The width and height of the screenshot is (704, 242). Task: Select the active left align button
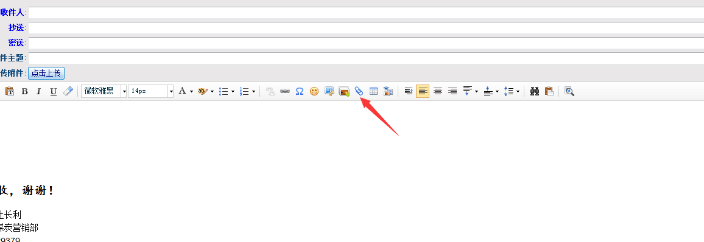(423, 91)
